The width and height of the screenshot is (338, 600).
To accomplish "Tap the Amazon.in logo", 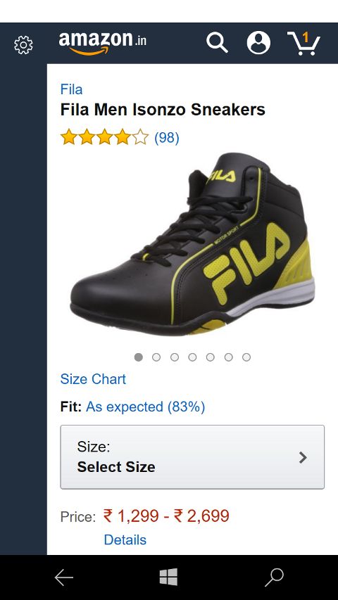I will pyautogui.click(x=102, y=43).
